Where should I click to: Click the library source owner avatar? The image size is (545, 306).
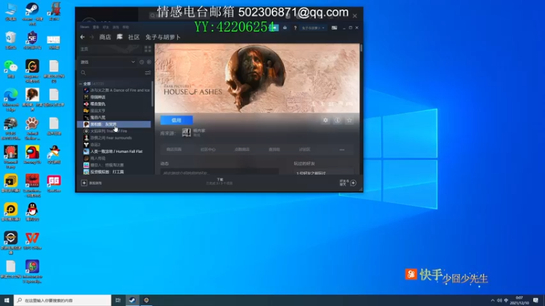(187, 132)
